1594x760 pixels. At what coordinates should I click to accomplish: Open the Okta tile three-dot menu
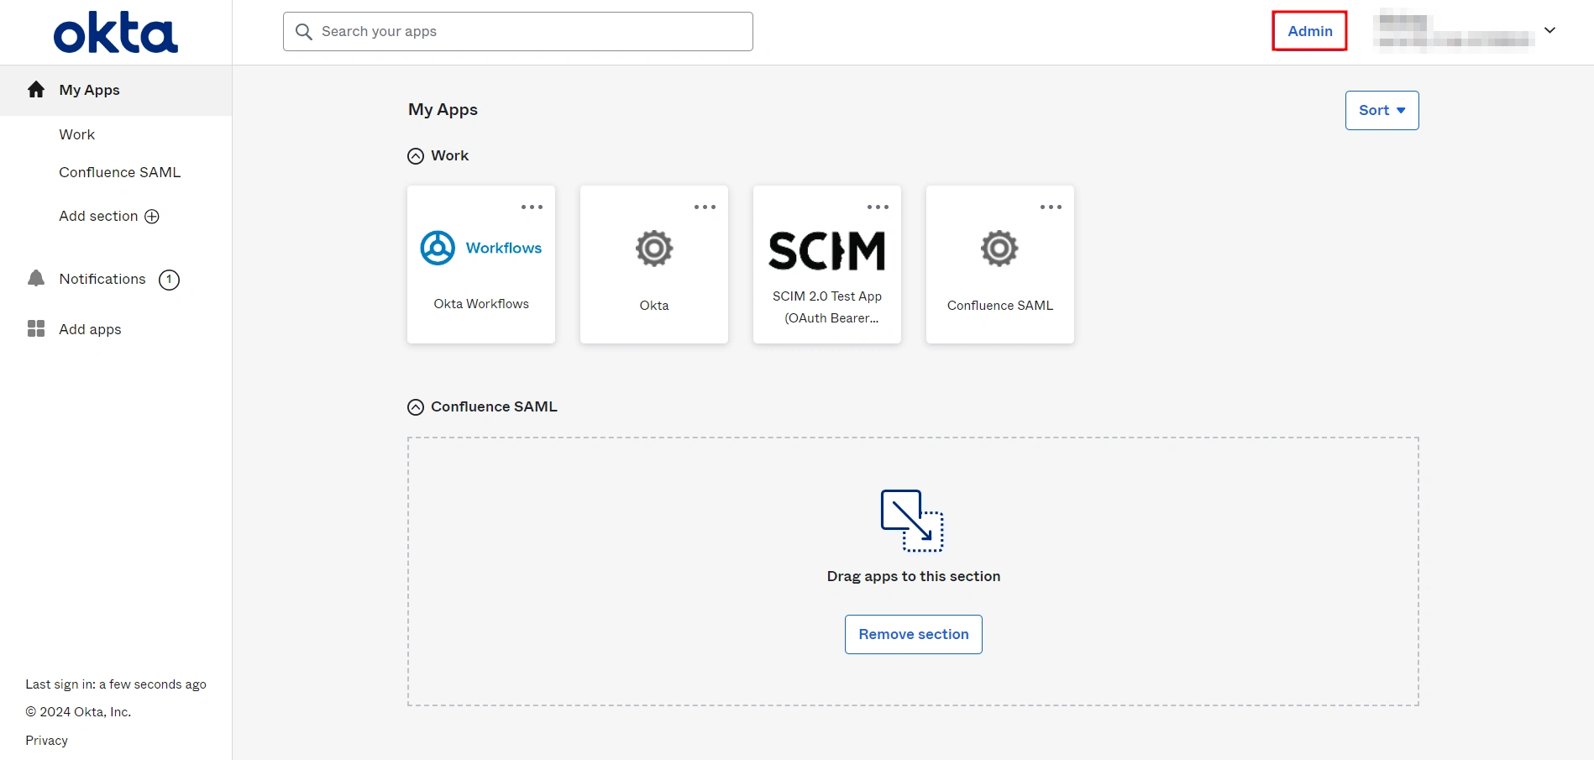705,207
